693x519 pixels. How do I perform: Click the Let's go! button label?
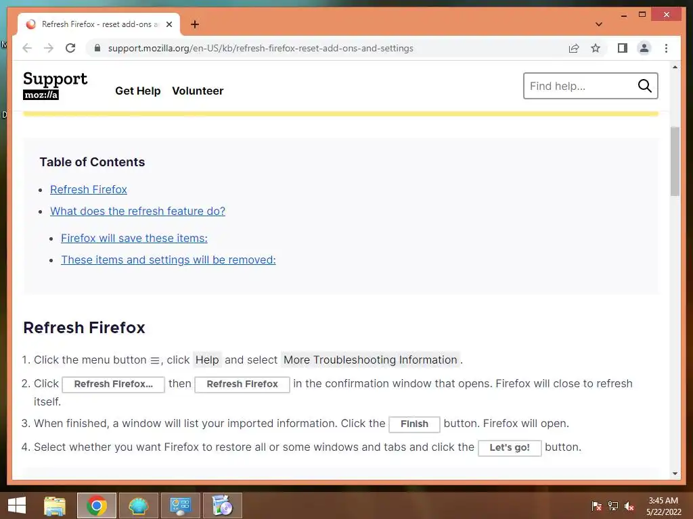tap(510, 447)
